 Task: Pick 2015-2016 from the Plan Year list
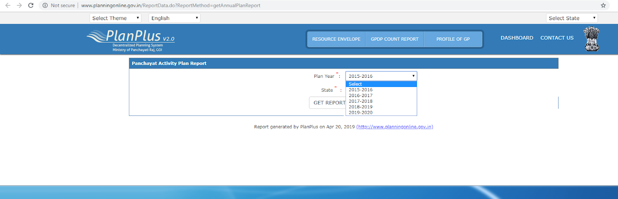coord(381,90)
